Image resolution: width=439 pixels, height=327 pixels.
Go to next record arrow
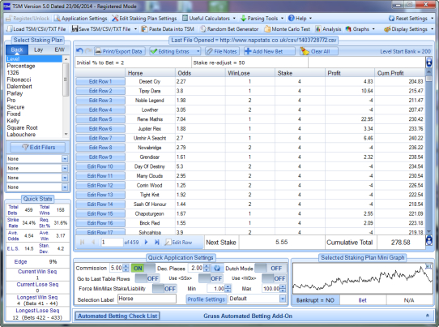(146, 243)
